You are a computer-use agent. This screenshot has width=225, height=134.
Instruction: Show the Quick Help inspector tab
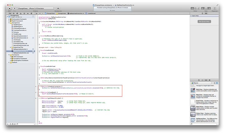[206, 13]
